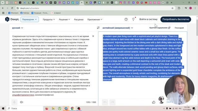Screen dimensions: 198x111
Task: Open source language dropdown русский
Action: [18, 28]
